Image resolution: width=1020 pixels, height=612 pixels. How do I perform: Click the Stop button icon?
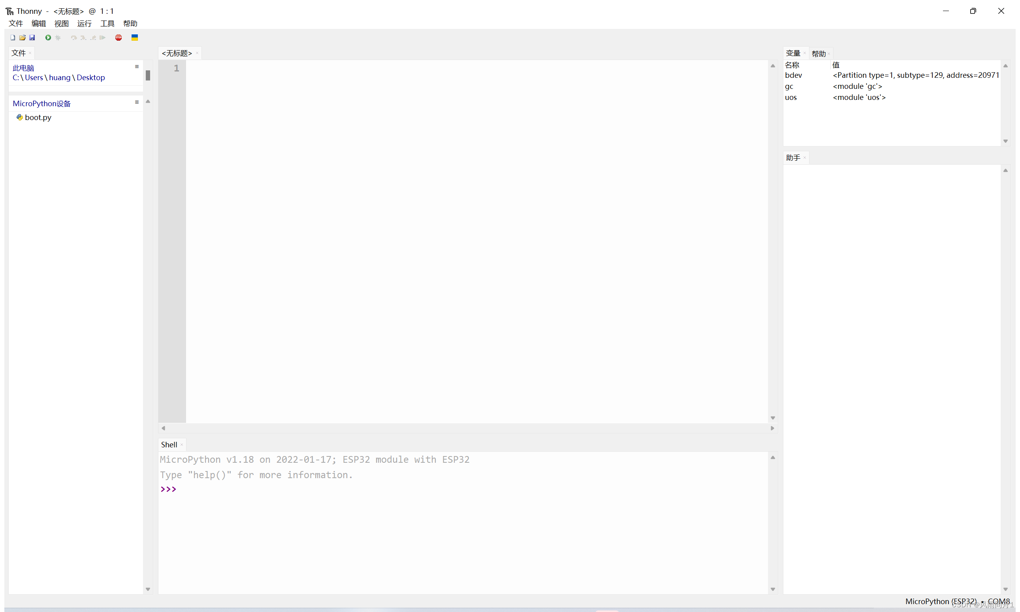click(119, 38)
